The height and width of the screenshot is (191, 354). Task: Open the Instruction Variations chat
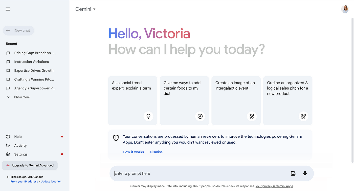tap(31, 62)
